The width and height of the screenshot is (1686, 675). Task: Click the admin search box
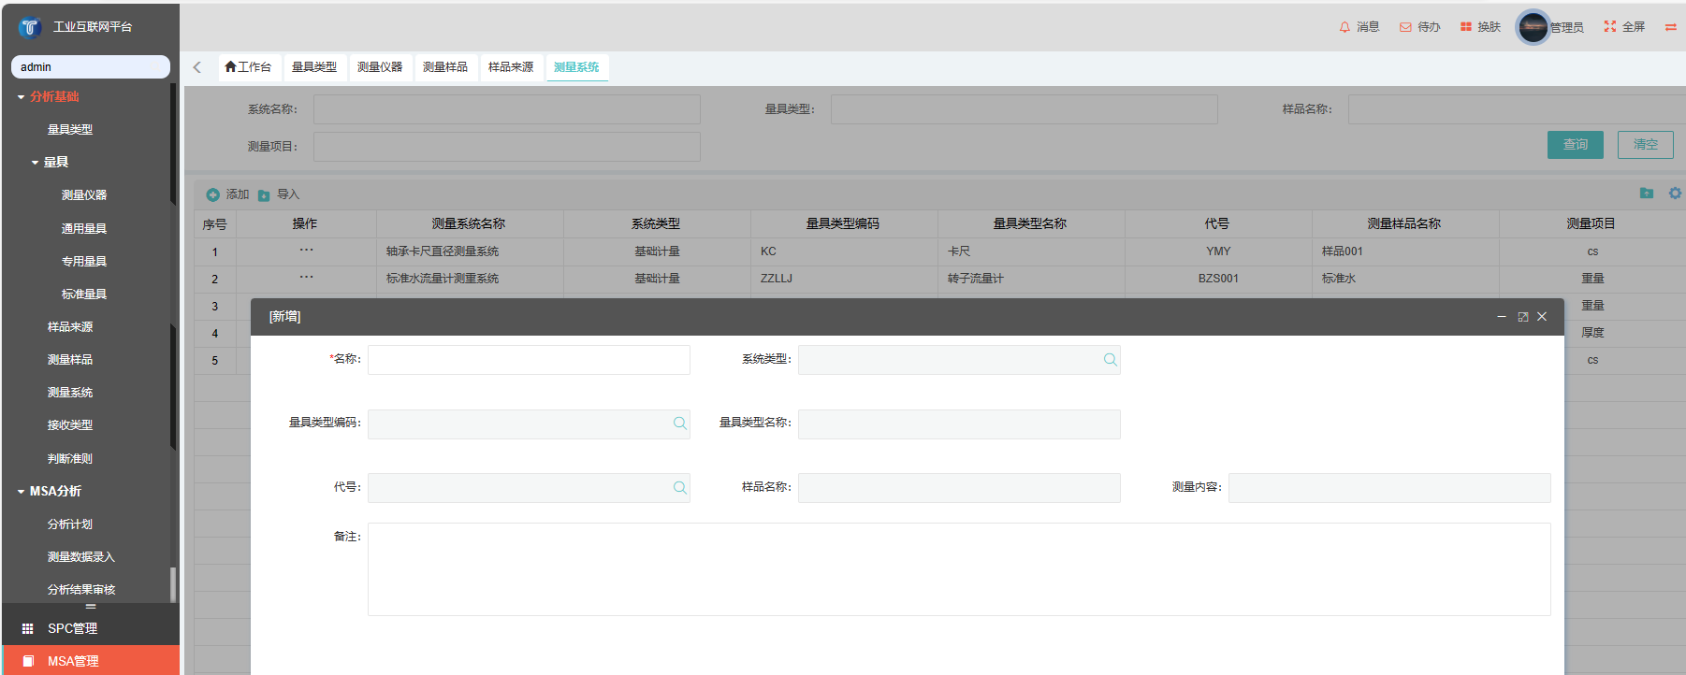(x=91, y=67)
